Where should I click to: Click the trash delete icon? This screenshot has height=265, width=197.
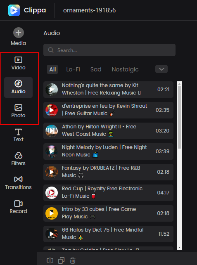(73, 260)
